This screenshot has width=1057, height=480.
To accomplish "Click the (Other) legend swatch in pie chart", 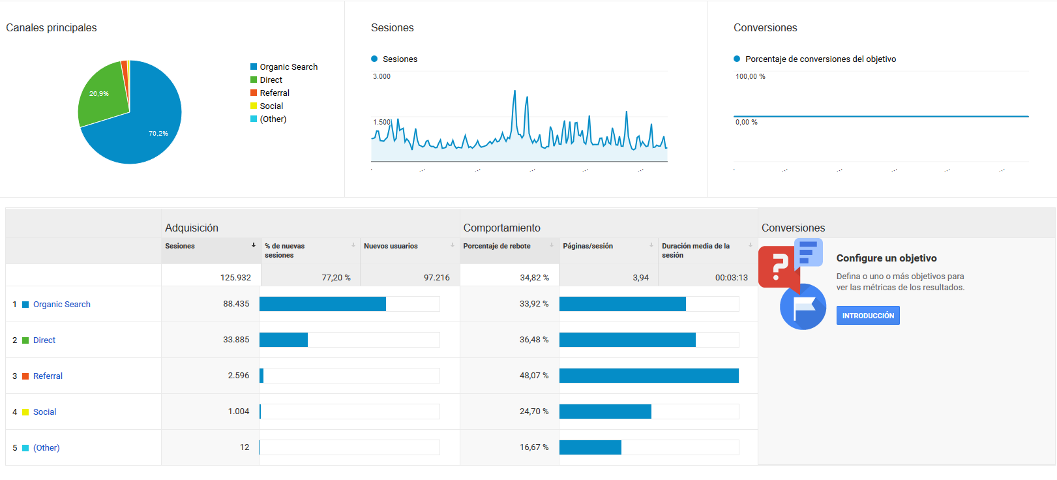I will tap(254, 119).
